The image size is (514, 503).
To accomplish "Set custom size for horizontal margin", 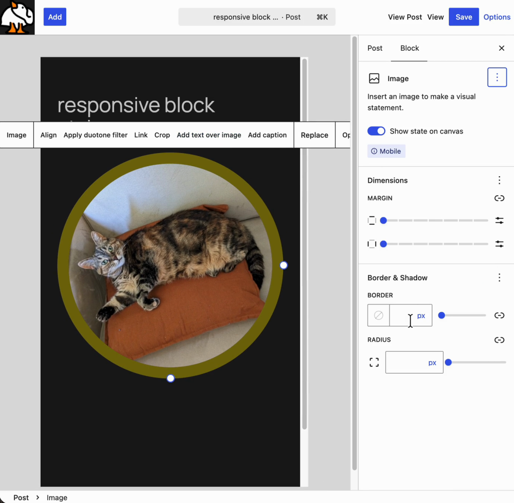I will 499,244.
